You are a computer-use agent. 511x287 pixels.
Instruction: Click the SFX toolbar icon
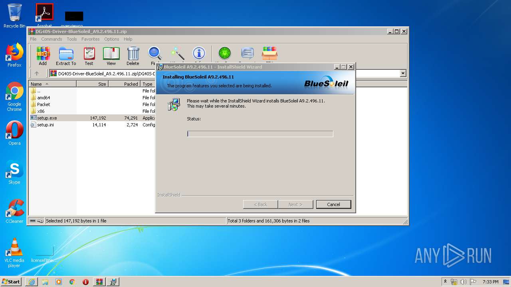pos(269,54)
